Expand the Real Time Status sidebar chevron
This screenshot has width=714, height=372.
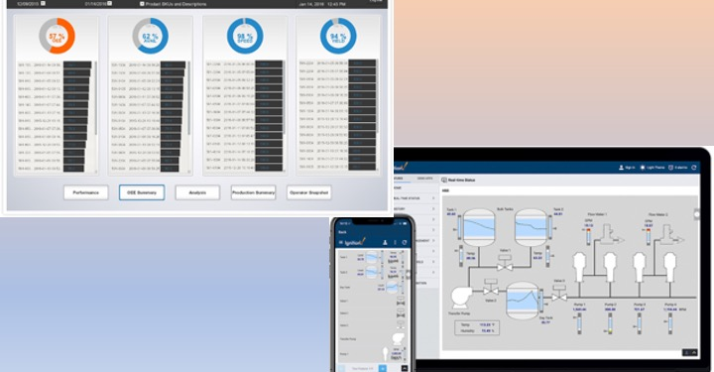point(433,198)
